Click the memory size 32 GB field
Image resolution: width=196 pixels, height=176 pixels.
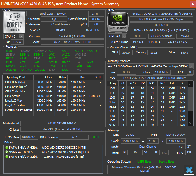(130, 135)
